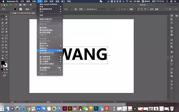The image size is (179, 112).
Task: Click 对齐 button in control bar
Action: tap(152, 9)
